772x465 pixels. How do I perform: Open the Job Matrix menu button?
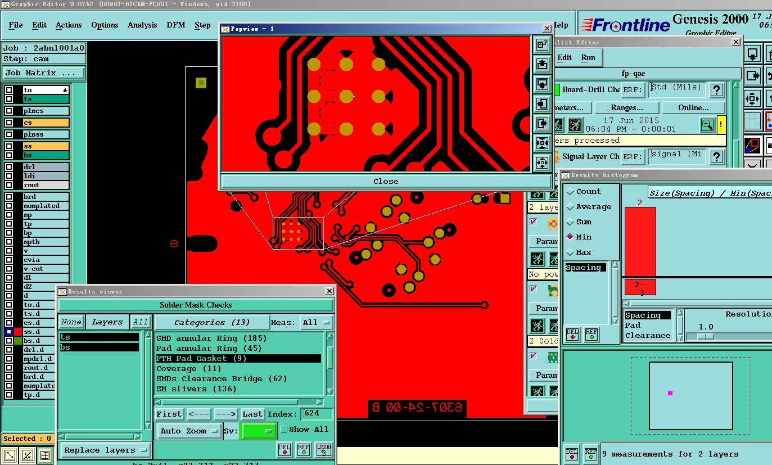[x=43, y=73]
